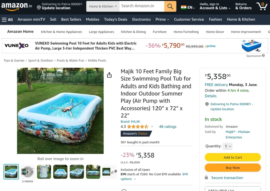
Task: Expand the Home & Kitchen search category dropdown
Action: tap(103, 6)
